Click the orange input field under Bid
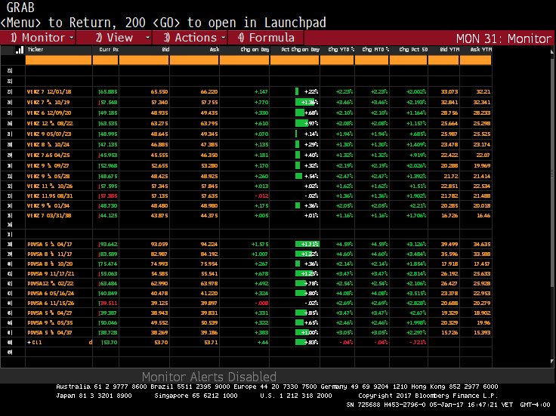 144,60
